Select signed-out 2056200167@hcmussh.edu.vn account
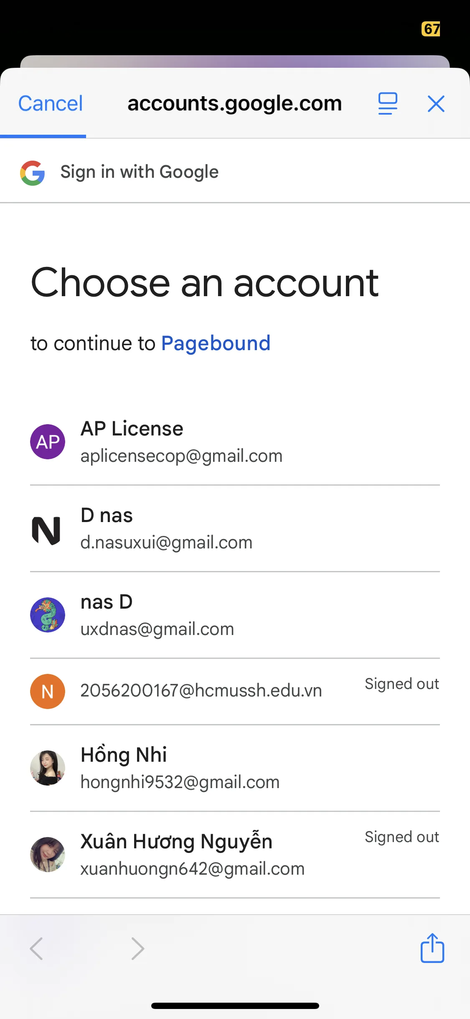Image resolution: width=470 pixels, height=1019 pixels. [201, 691]
